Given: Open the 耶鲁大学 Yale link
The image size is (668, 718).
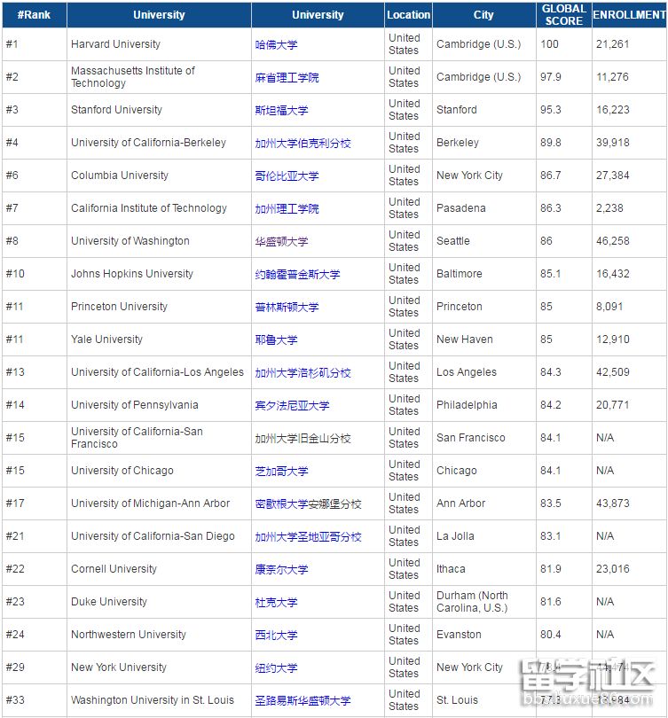Looking at the screenshot, I should pos(276,340).
